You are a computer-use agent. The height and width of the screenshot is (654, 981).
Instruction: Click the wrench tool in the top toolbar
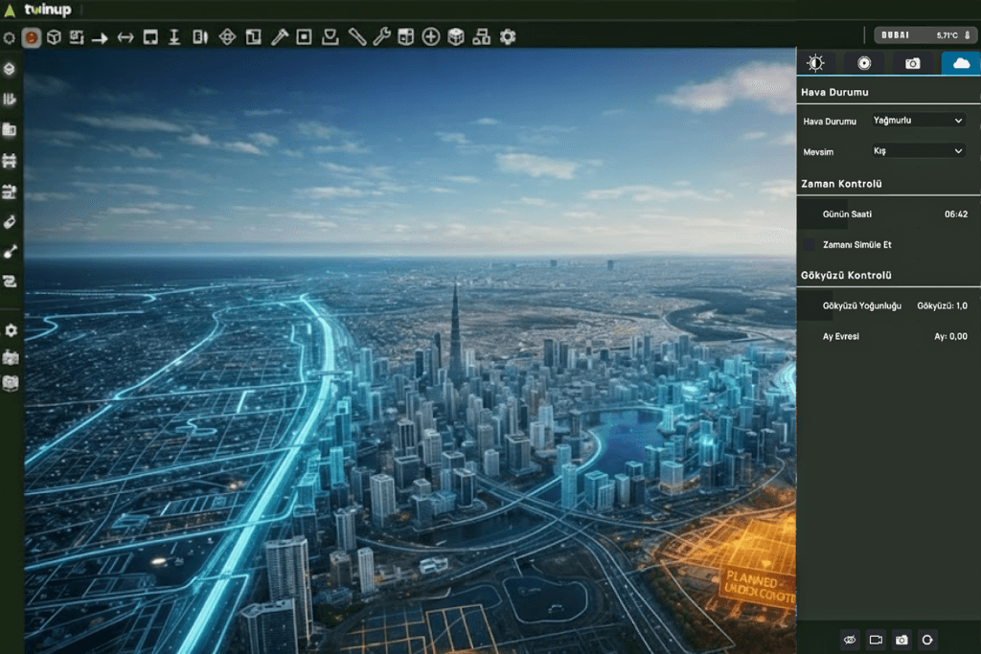click(381, 37)
